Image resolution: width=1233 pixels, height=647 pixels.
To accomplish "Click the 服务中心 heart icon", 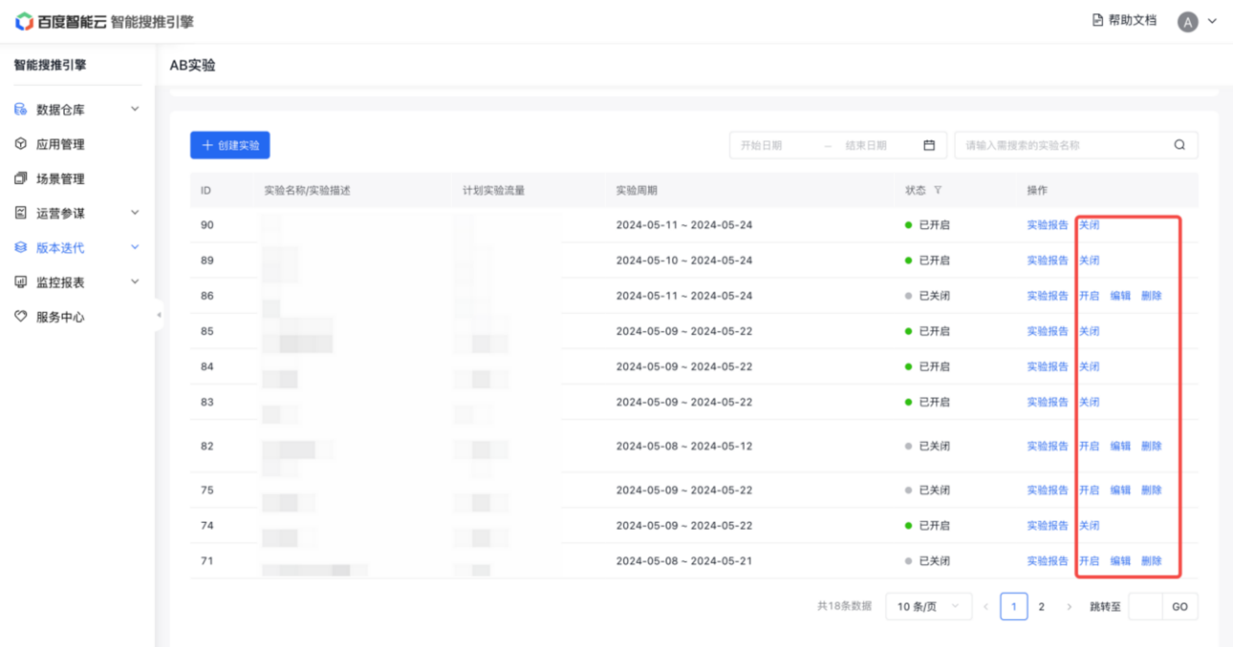I will click(20, 316).
